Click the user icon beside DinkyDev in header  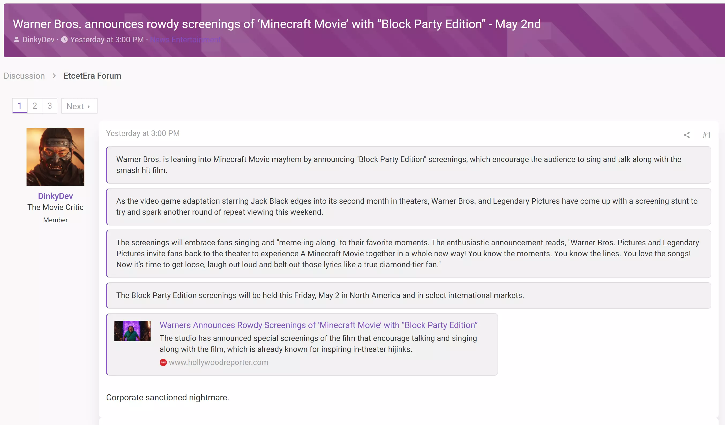[16, 39]
